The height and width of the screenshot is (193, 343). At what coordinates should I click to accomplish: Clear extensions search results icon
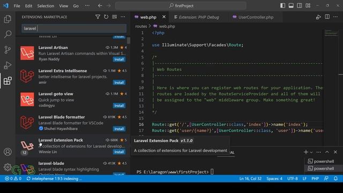click(114, 17)
